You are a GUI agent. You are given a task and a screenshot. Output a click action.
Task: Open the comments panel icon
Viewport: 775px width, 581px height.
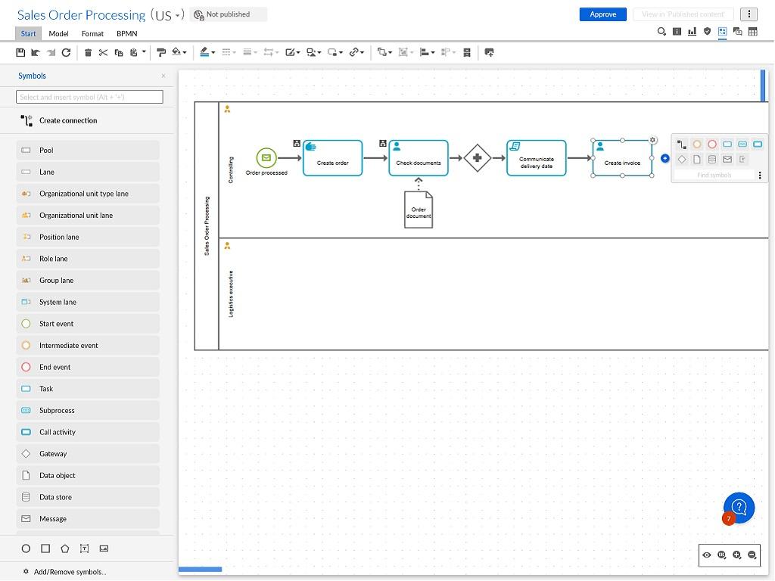pos(737,32)
